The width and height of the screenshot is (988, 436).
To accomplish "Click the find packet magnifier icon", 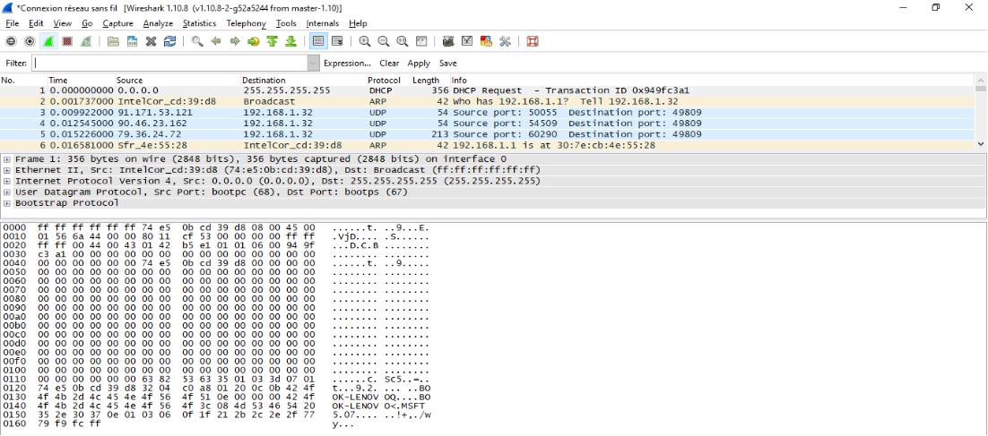I will [197, 41].
